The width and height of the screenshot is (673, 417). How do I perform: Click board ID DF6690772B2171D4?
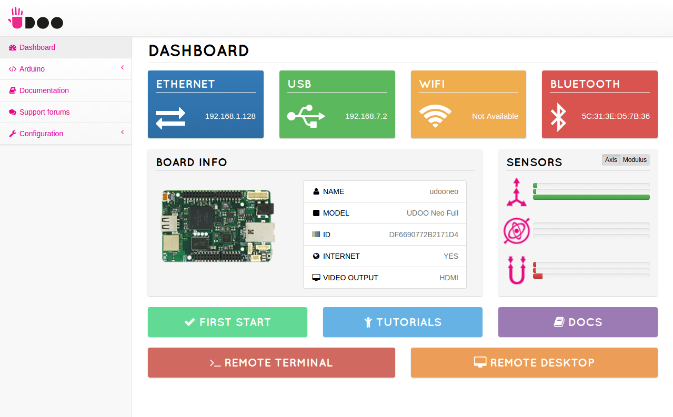click(x=424, y=235)
